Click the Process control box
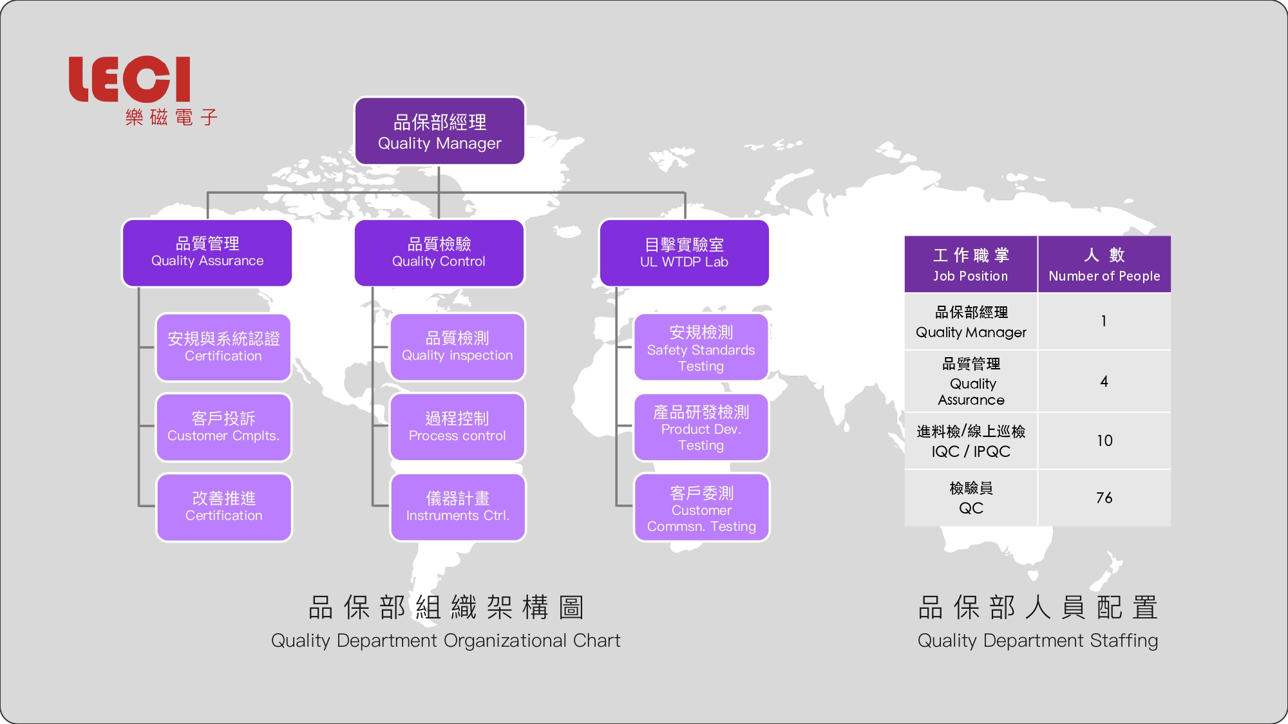Image resolution: width=1288 pixels, height=724 pixels. (457, 427)
